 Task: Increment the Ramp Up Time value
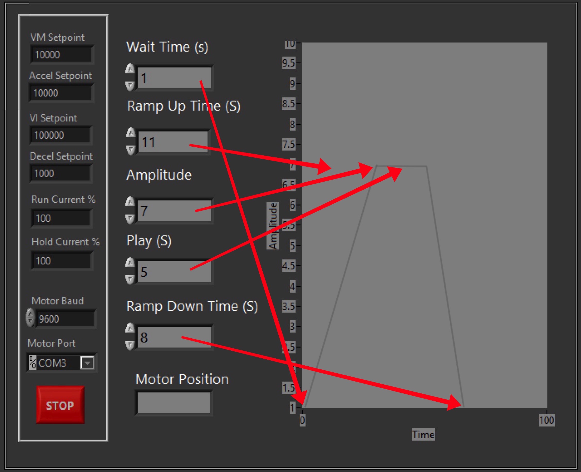coord(131,133)
